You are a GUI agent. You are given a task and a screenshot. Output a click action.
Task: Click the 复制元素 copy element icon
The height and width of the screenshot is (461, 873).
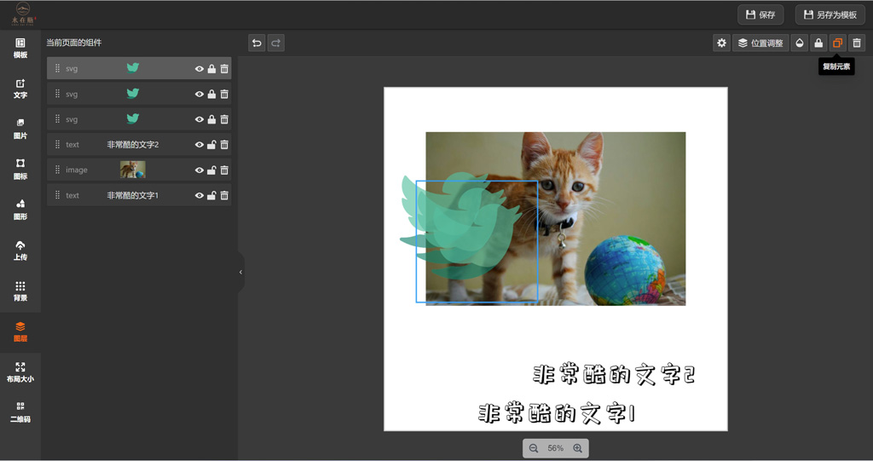pos(837,43)
